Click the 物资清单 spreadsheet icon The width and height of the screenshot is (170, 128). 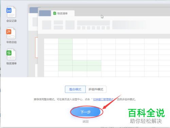(x=11, y=55)
